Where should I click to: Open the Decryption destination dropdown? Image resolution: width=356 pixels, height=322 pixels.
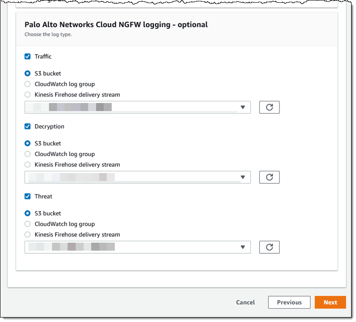pyautogui.click(x=138, y=177)
